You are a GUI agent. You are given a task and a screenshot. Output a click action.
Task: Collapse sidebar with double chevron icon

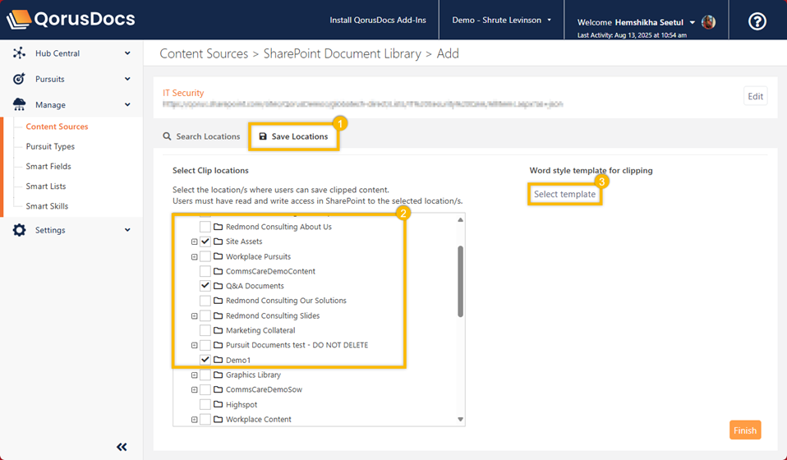click(x=122, y=447)
